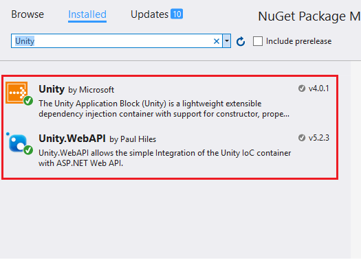Select the Unity by Microsoft package title

coord(76,89)
